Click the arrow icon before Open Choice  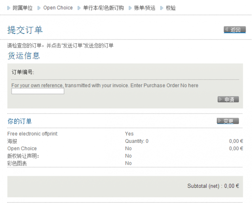click(x=39, y=8)
